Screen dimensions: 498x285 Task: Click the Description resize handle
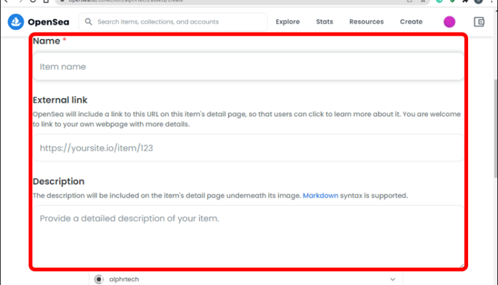[460, 264]
